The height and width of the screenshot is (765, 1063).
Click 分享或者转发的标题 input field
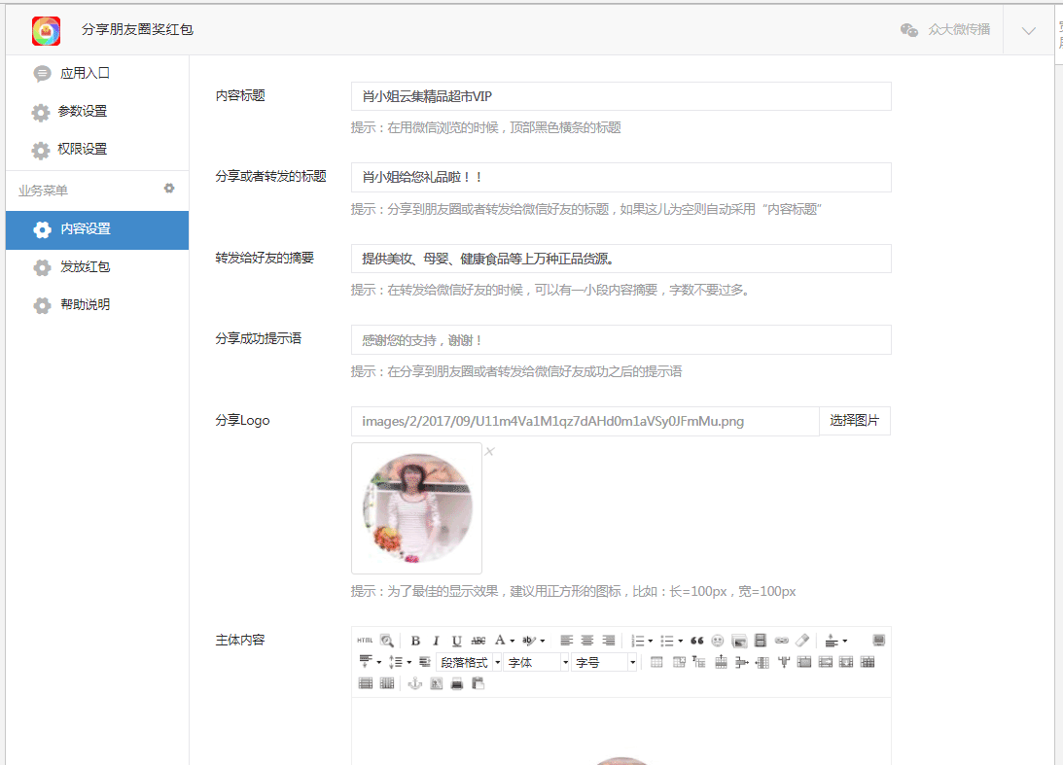(621, 177)
